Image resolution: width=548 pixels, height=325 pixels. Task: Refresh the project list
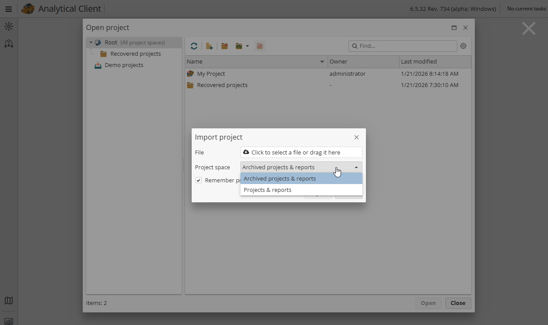pyautogui.click(x=194, y=46)
